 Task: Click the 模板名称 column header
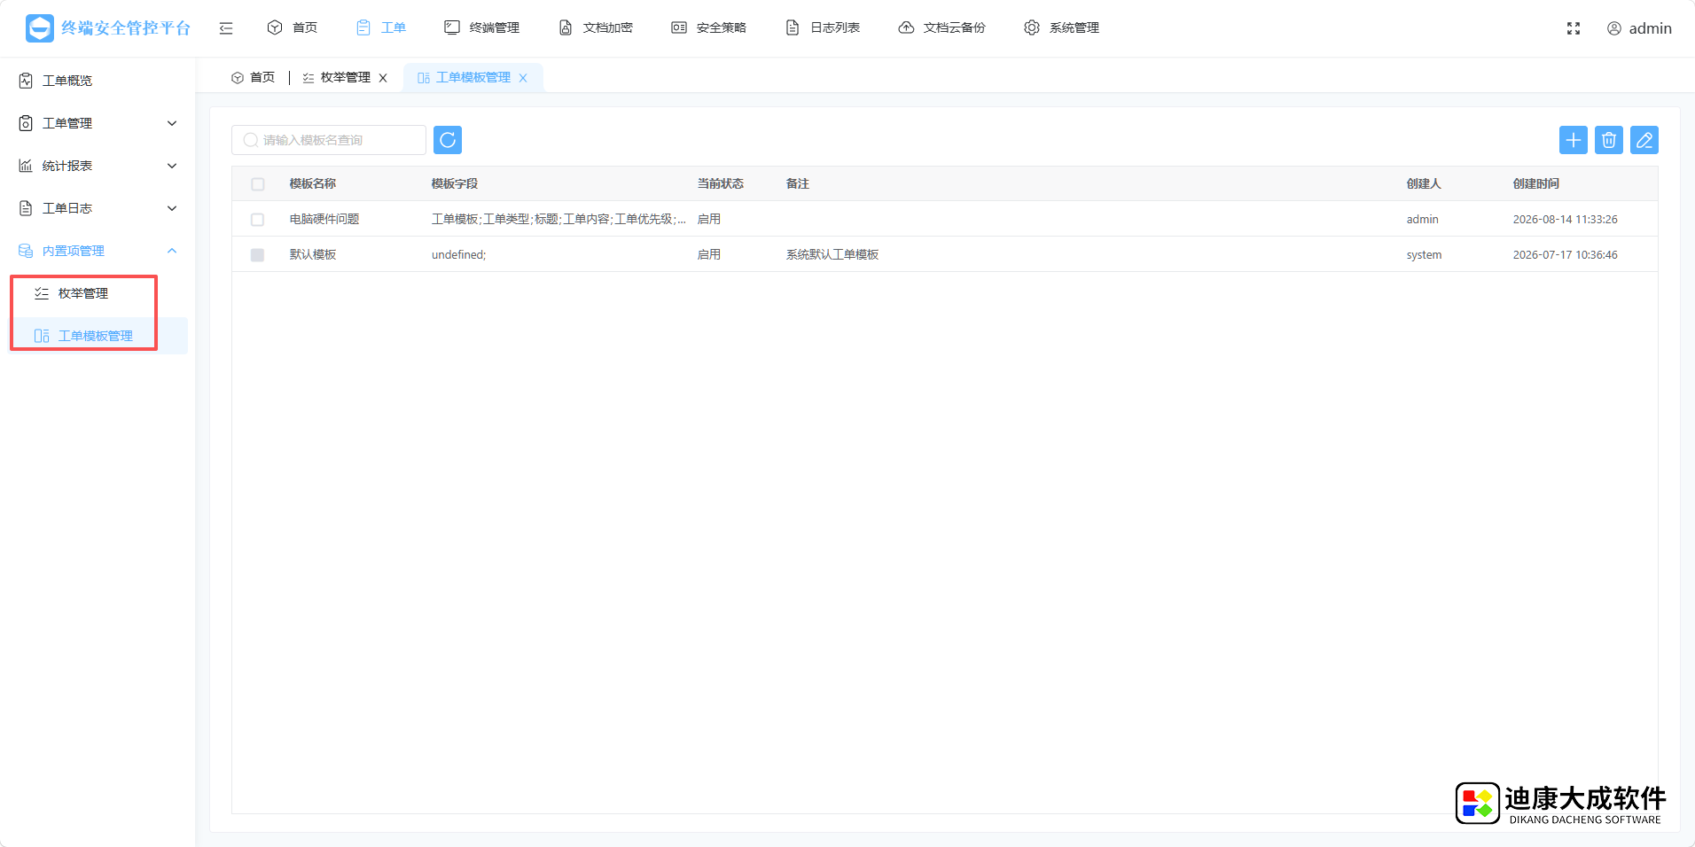point(313,183)
